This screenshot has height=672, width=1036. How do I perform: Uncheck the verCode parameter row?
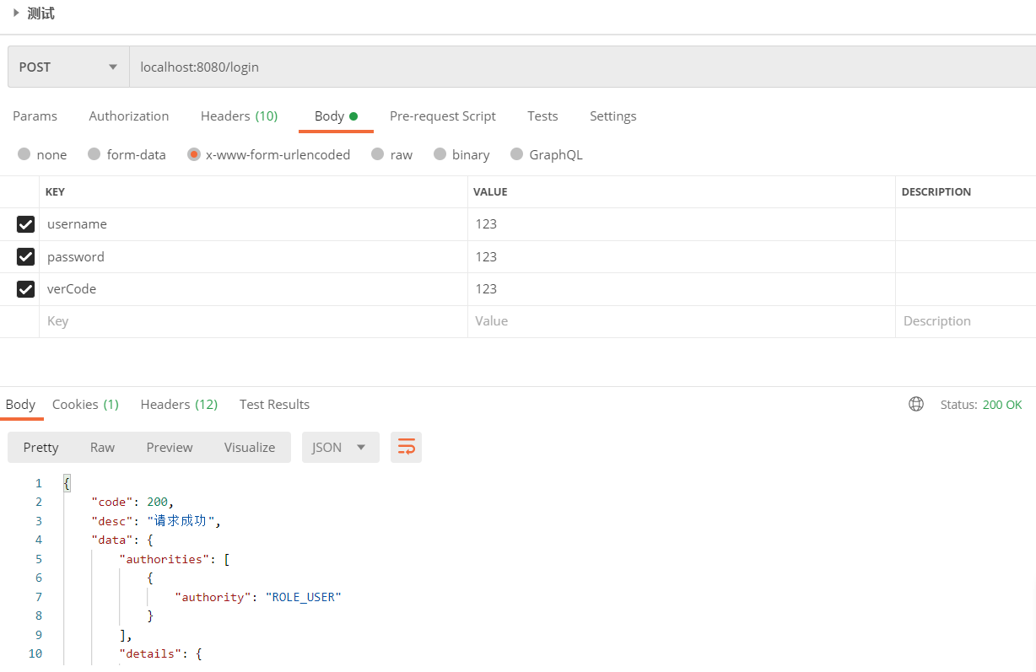point(25,288)
